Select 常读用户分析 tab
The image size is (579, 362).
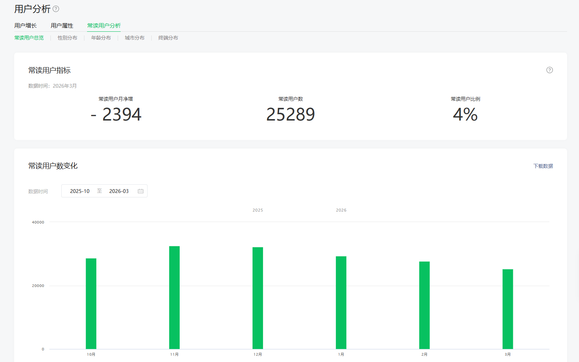tap(104, 25)
